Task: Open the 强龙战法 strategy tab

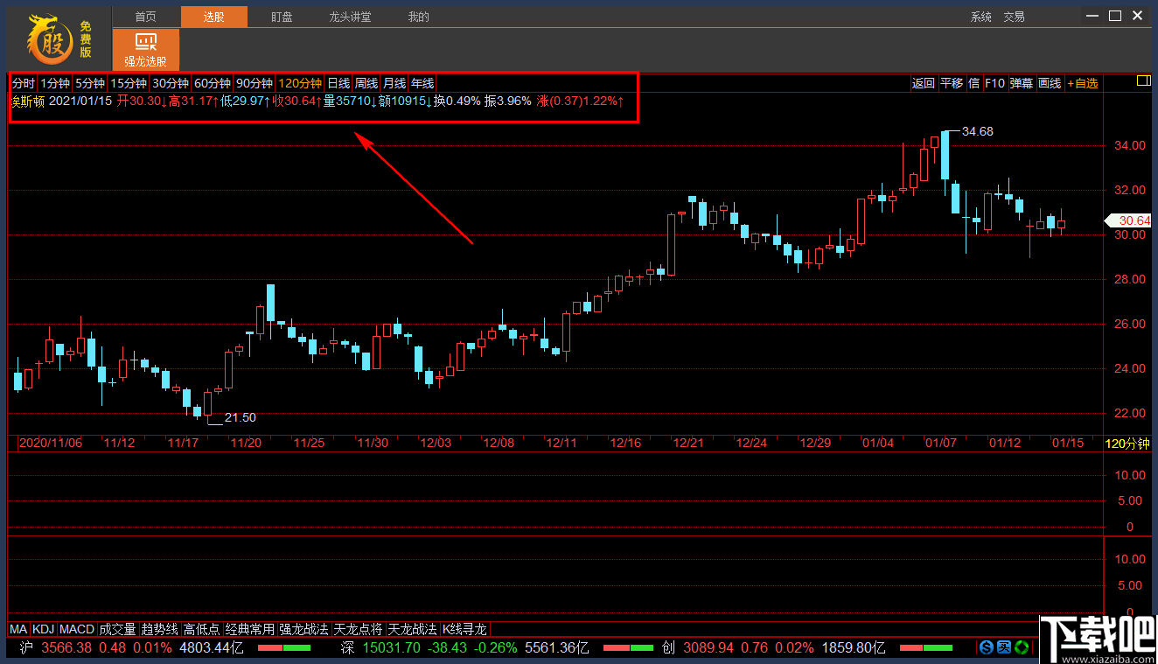Action: pos(304,629)
